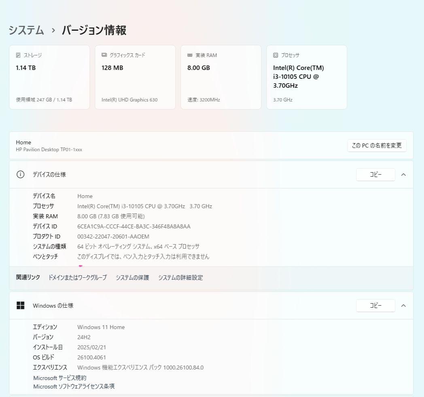Select システム in the breadcrumb

coord(26,30)
